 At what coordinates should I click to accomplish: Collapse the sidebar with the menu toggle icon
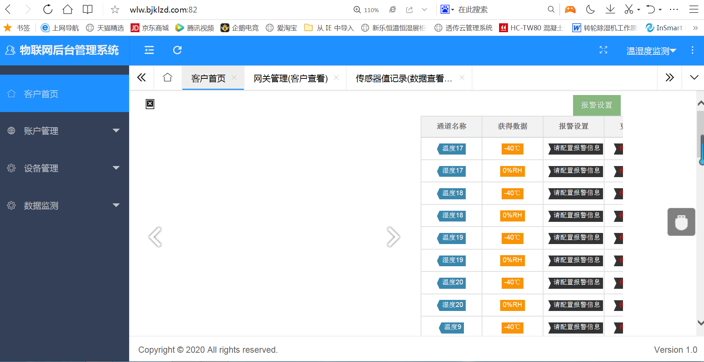(x=149, y=50)
